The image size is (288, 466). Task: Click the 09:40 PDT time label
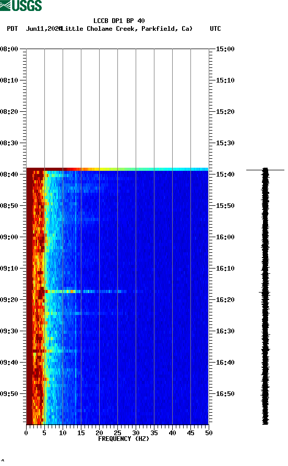[9, 362]
